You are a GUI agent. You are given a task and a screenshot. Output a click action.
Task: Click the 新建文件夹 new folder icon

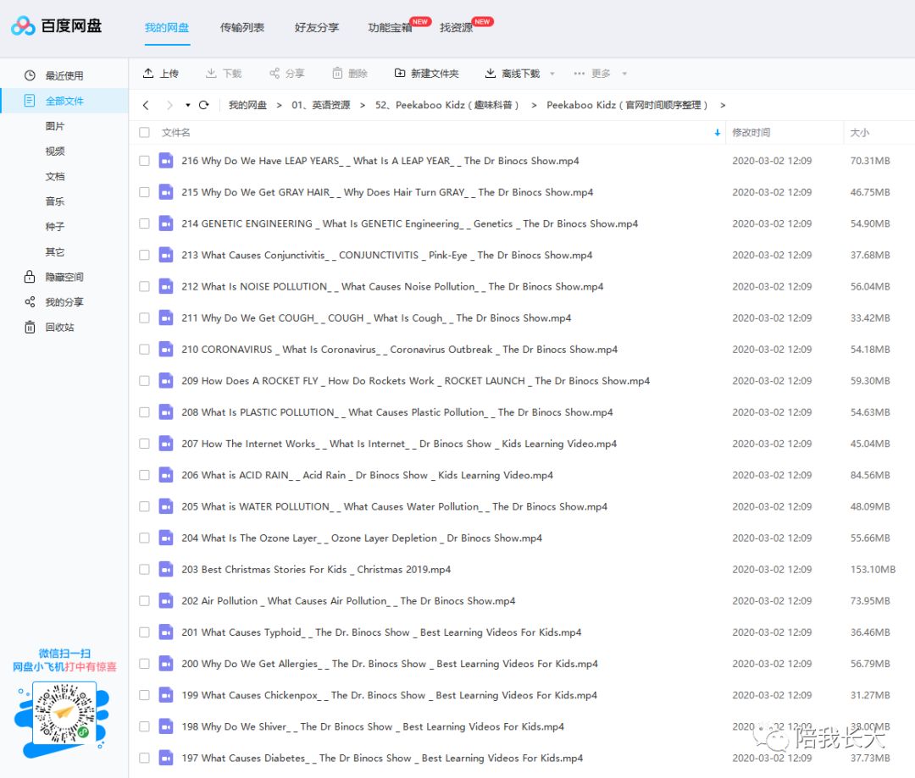(400, 73)
